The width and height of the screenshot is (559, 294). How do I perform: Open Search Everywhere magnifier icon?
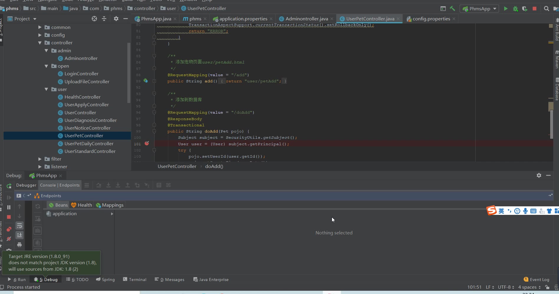tap(546, 9)
